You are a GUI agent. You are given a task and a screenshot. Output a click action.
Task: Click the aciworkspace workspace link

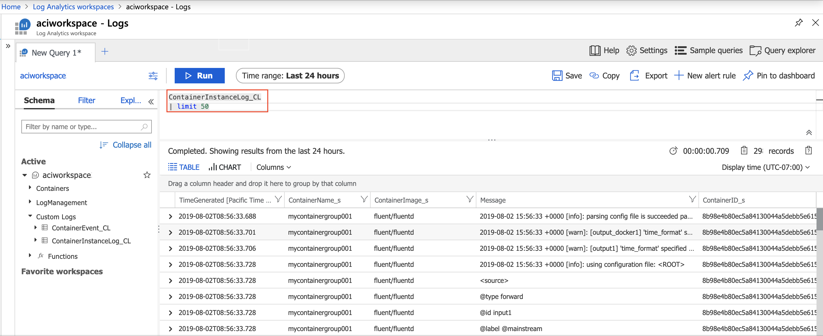click(x=43, y=75)
